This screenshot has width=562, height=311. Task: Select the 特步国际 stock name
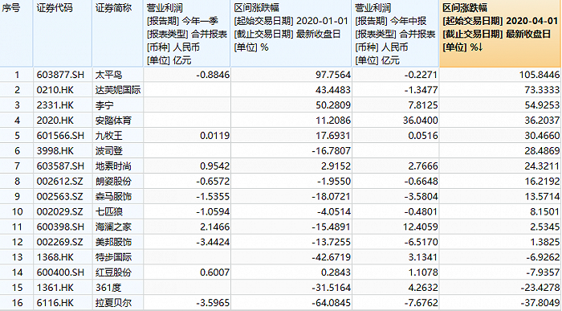point(113,257)
